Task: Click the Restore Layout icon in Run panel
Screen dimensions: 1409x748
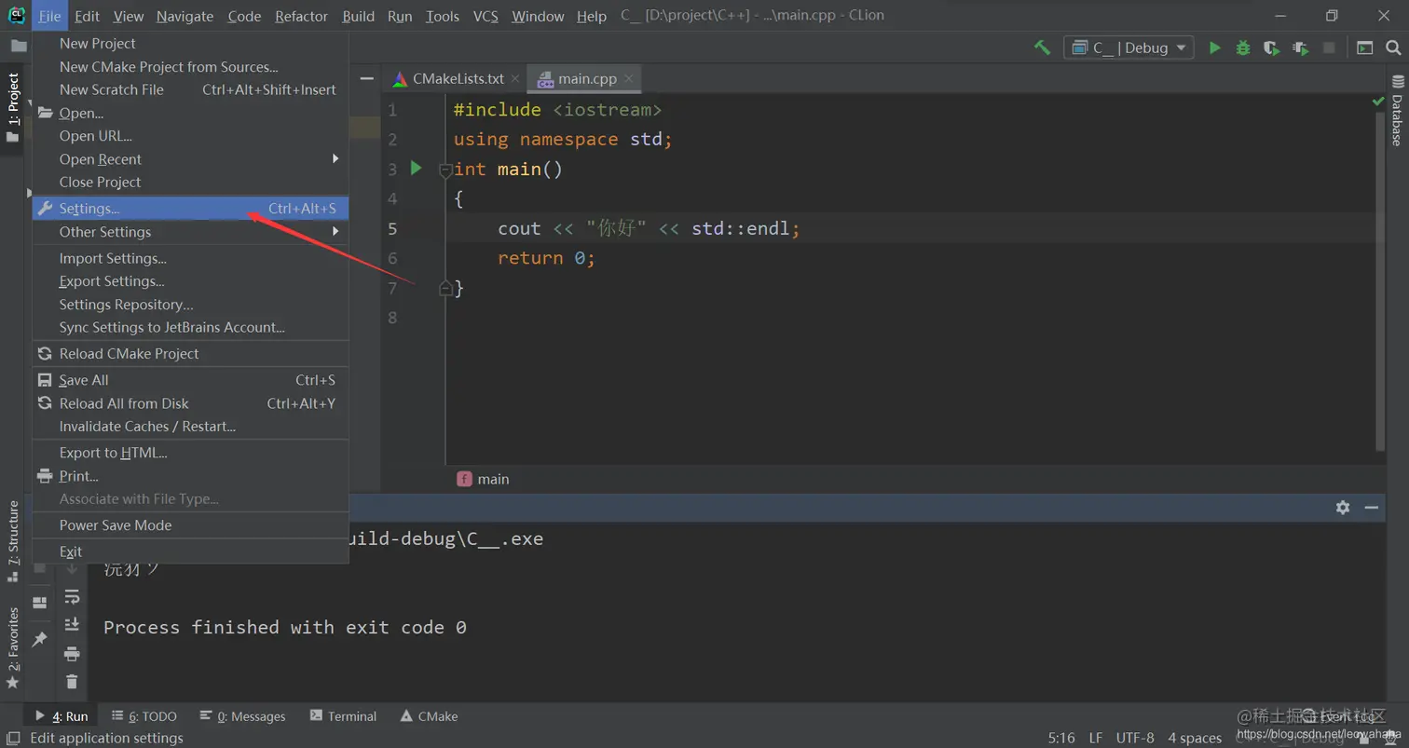Action: point(39,603)
